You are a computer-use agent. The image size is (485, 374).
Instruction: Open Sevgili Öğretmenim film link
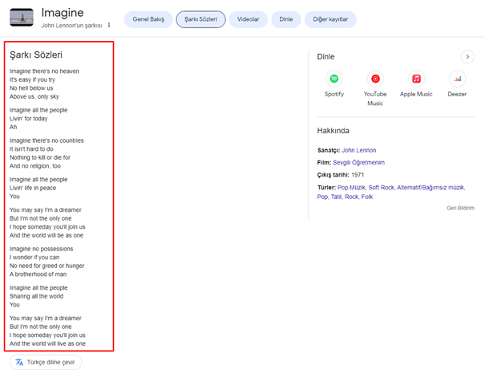(x=358, y=163)
